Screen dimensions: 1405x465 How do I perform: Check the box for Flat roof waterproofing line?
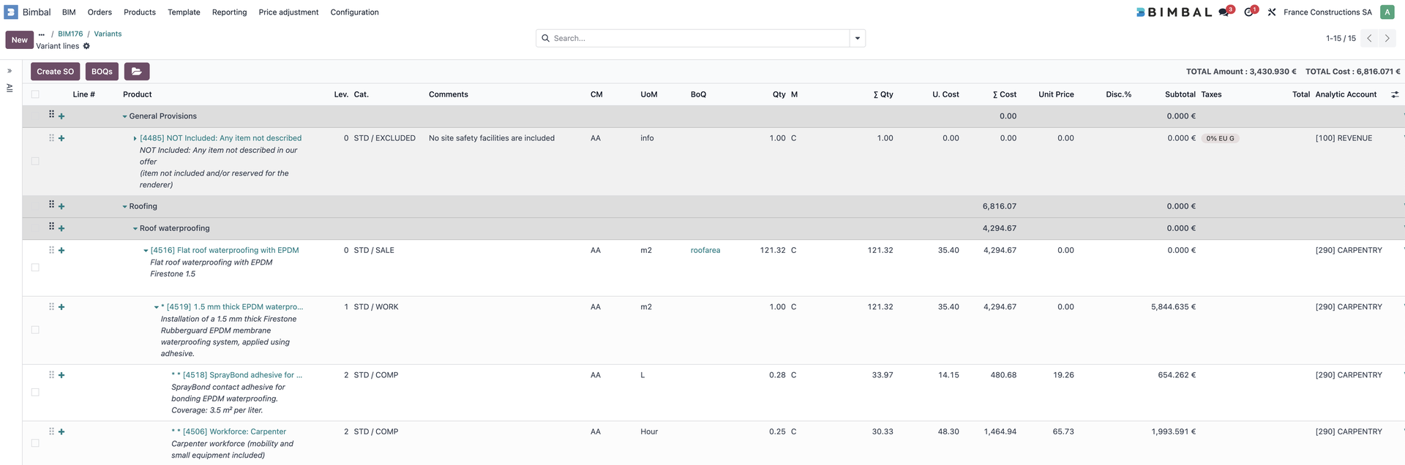coord(35,268)
